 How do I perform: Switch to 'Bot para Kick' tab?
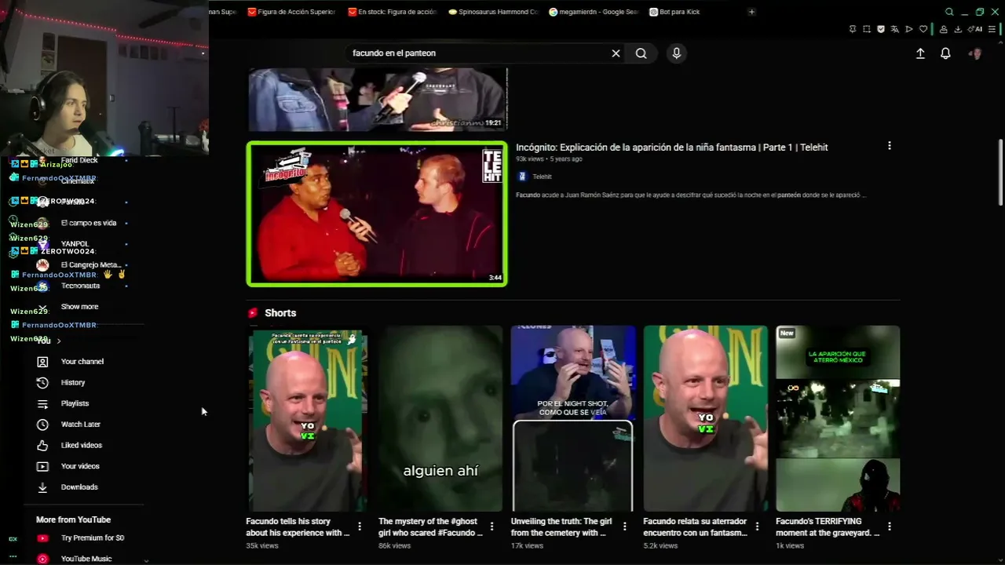point(674,12)
